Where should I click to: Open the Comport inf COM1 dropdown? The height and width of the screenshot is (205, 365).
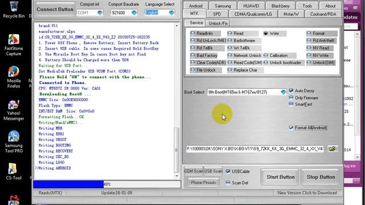tap(100, 13)
